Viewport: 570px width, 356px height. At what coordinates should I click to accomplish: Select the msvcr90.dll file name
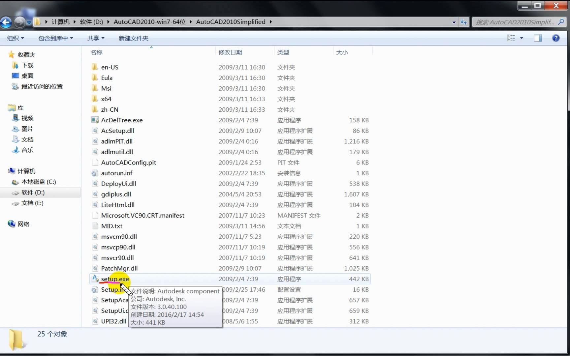(117, 258)
